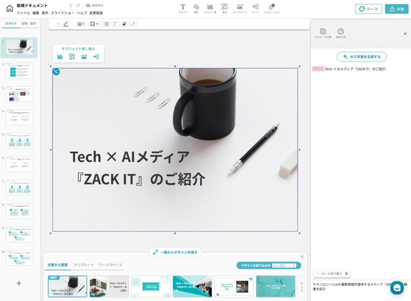Switch to the テンプレート tab
This screenshot has height=301, width=411.
pos(84,265)
